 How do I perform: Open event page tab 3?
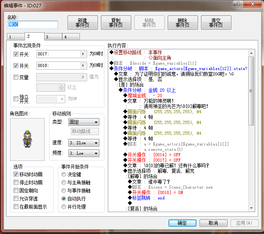(x=53, y=37)
